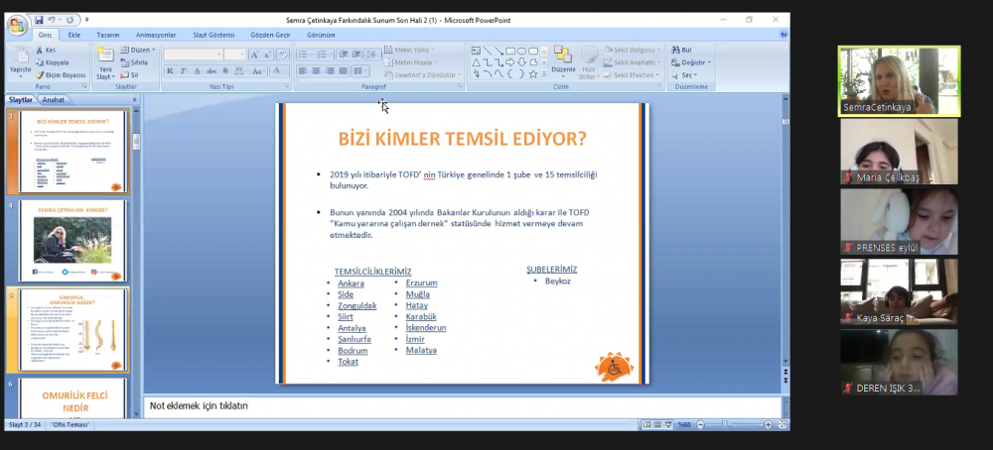Reset the slide with Sıfırla

[x=134, y=62]
